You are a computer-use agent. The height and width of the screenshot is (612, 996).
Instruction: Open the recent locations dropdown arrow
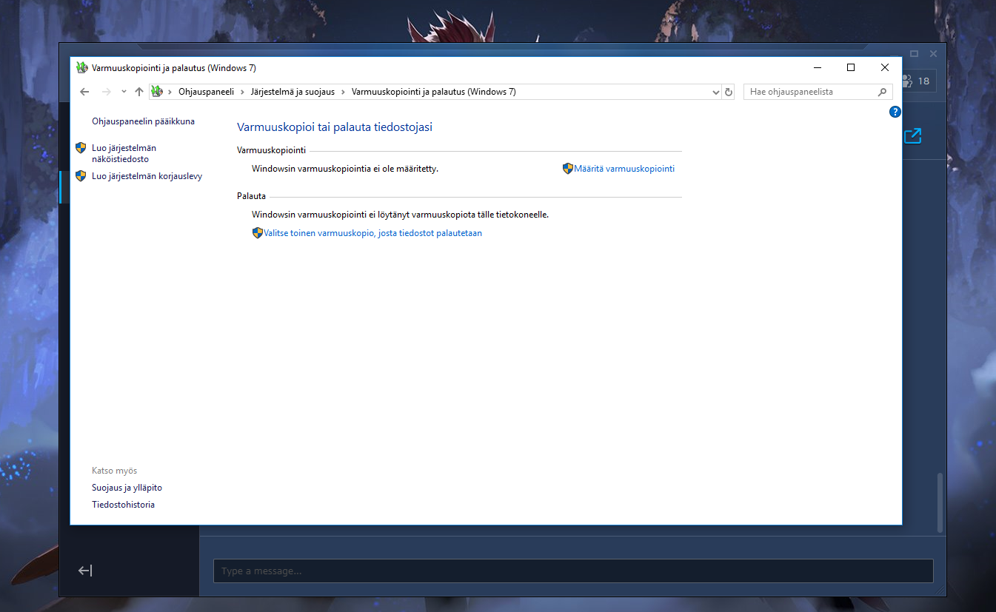click(124, 92)
